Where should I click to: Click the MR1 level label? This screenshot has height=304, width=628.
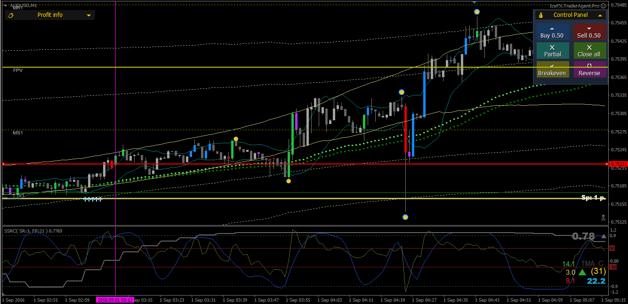pos(18,8)
